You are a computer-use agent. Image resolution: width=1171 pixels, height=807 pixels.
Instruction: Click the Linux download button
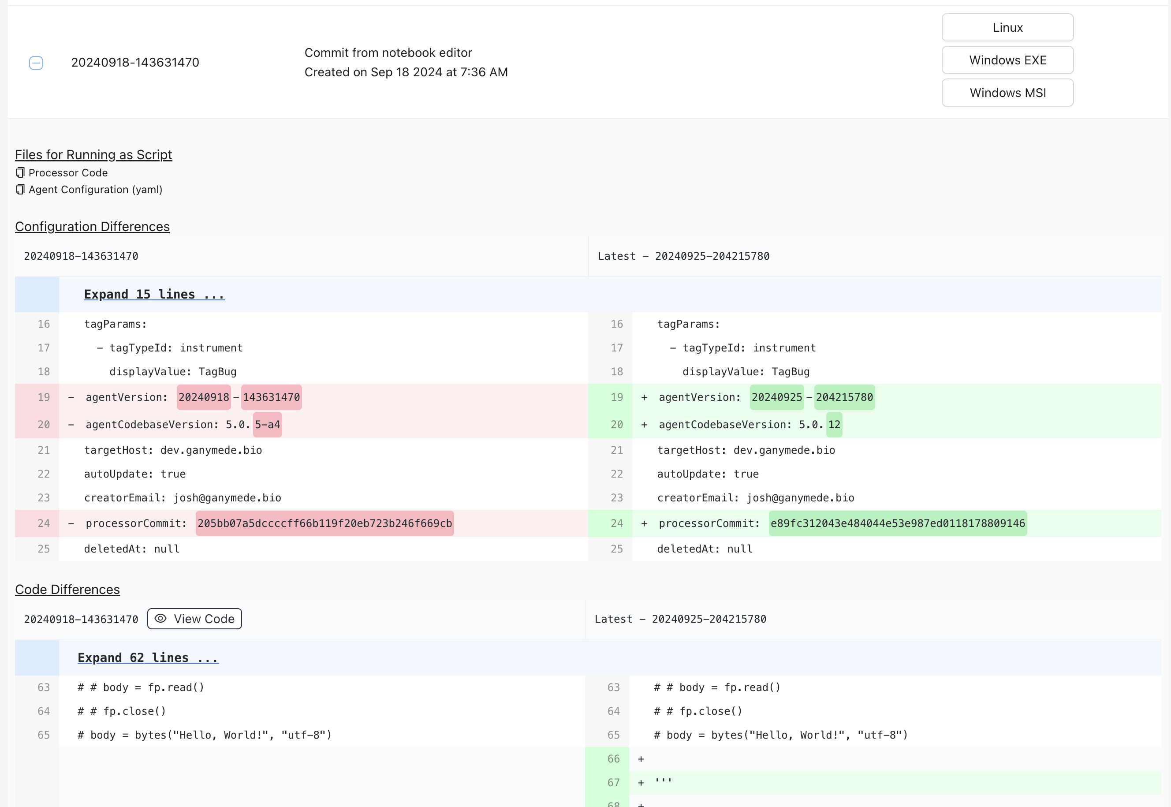coord(1007,27)
